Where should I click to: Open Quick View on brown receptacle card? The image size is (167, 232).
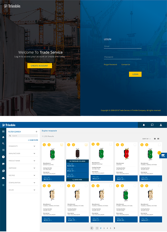[x=77, y=180]
